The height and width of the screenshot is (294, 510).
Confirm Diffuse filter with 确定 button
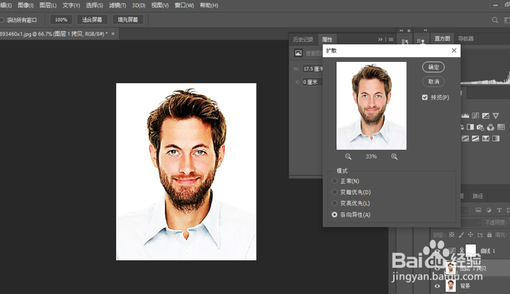coord(433,67)
